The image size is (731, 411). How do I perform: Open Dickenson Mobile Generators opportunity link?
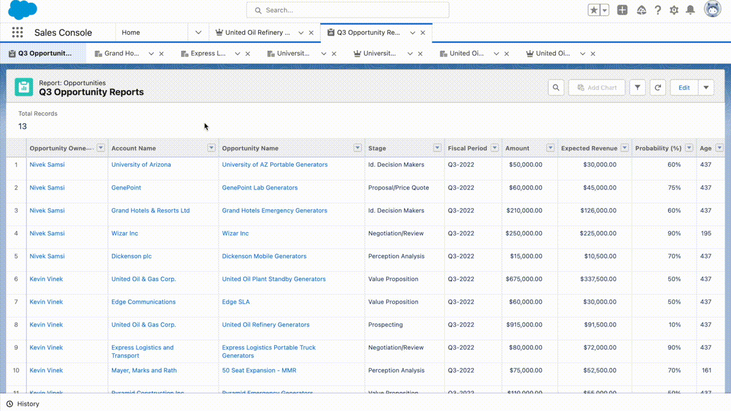tap(264, 256)
